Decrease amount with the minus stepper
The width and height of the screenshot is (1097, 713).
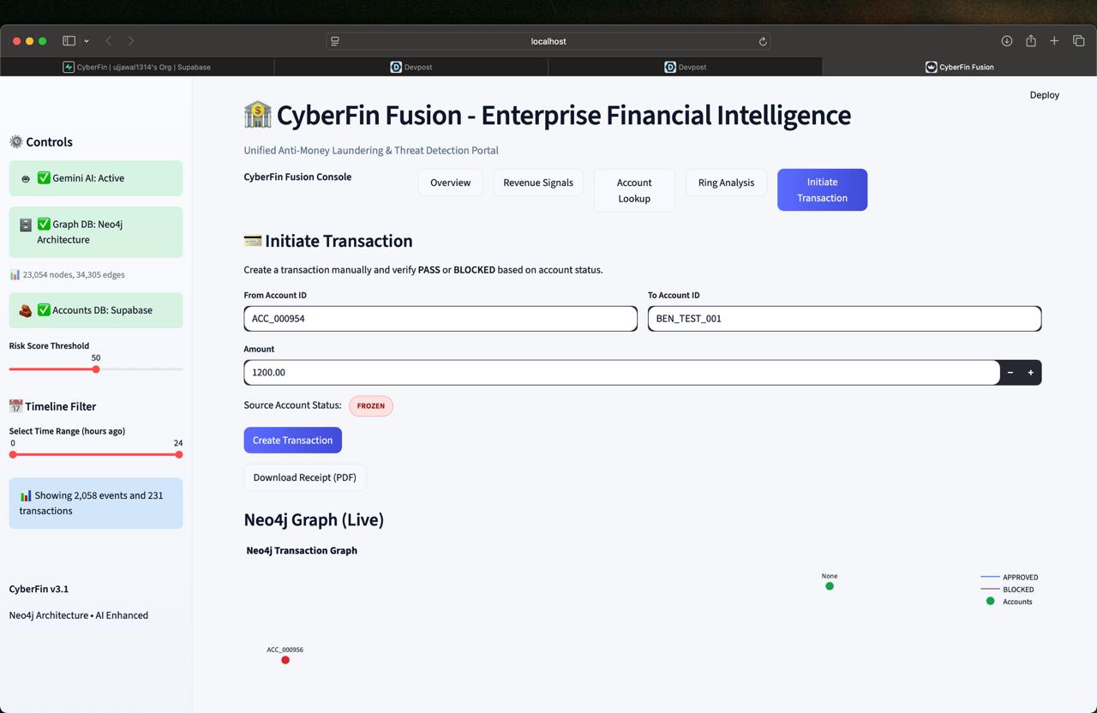(x=1010, y=373)
